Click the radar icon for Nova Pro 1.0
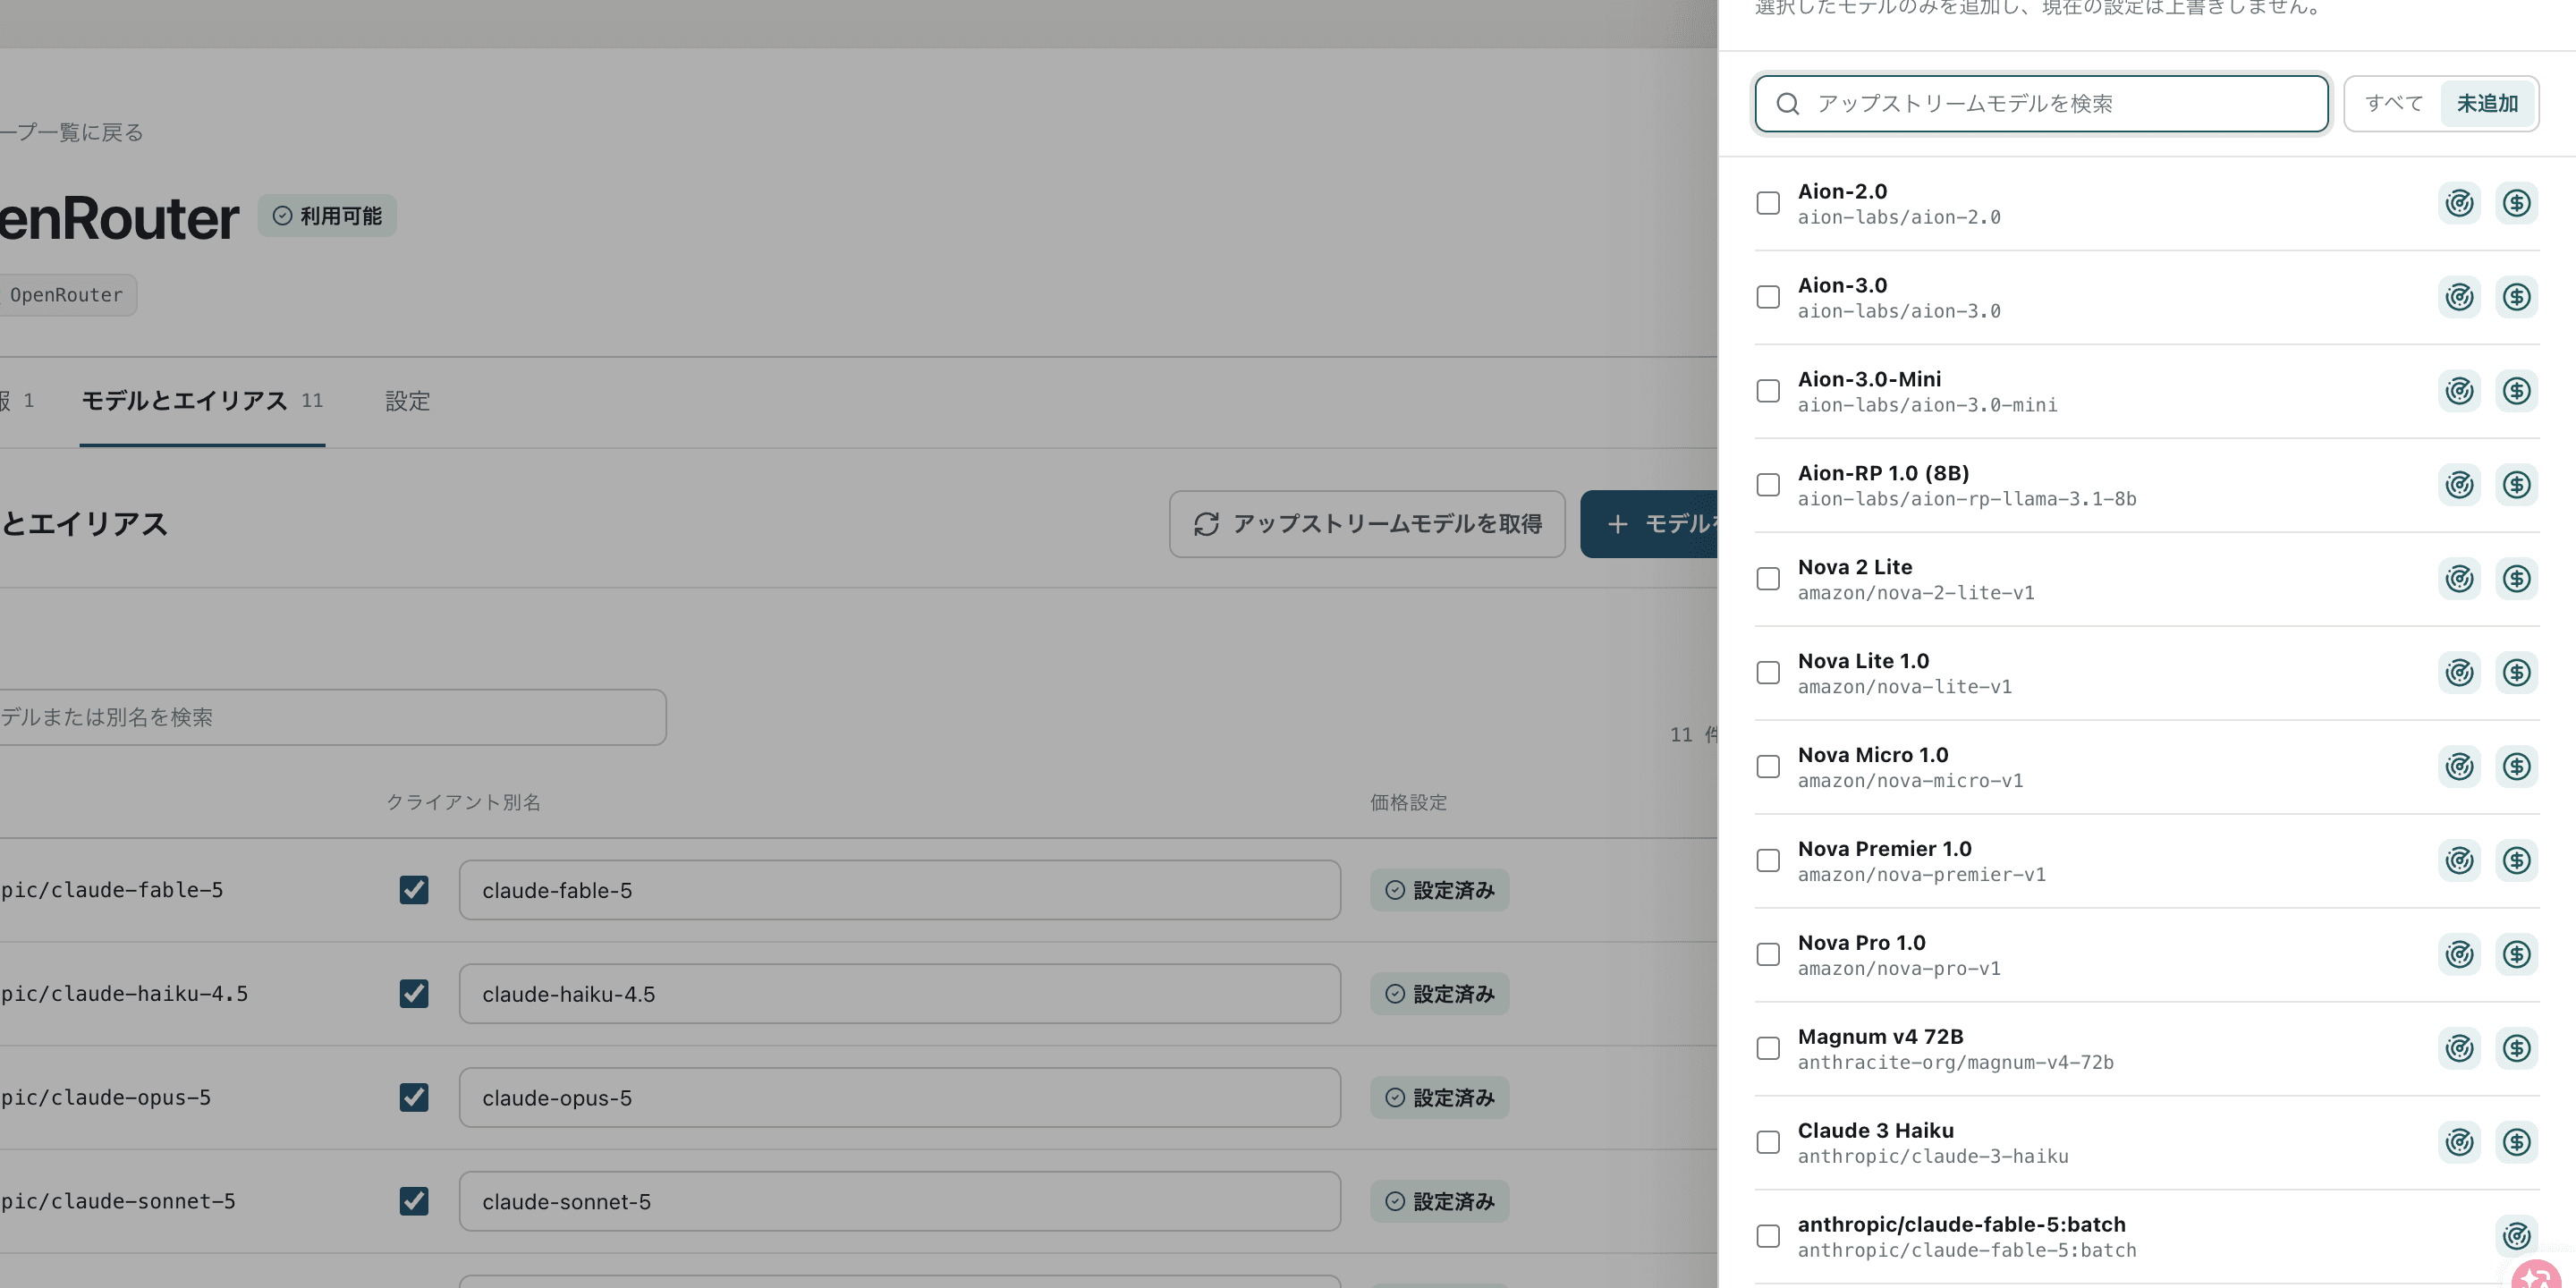Screen dimensions: 2576x1288 2459,955
